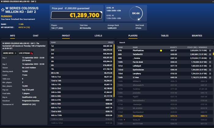
Task: Watch the table of player PlusPlusBJeu via the eye icon
Action: (x=210, y=51)
